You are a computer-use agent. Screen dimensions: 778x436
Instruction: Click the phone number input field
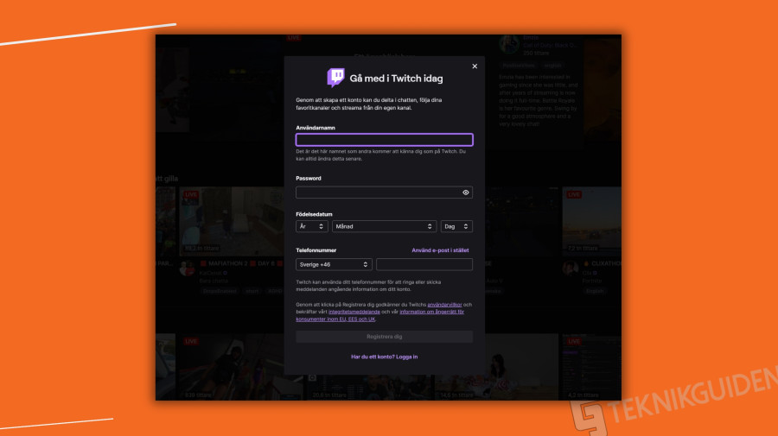[x=424, y=264]
